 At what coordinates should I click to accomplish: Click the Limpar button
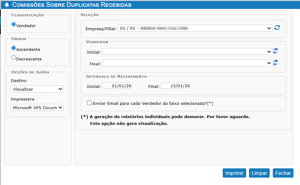[x=259, y=173]
